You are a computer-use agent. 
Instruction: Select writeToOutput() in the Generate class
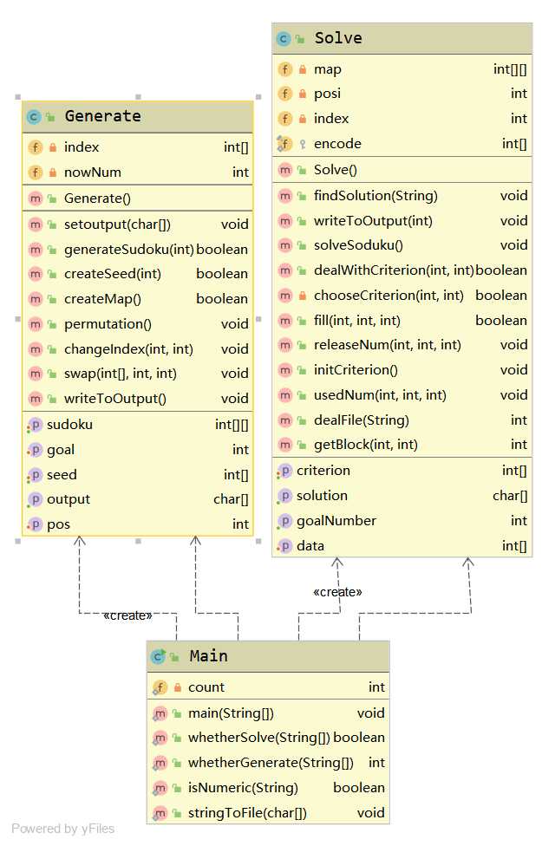(138, 399)
